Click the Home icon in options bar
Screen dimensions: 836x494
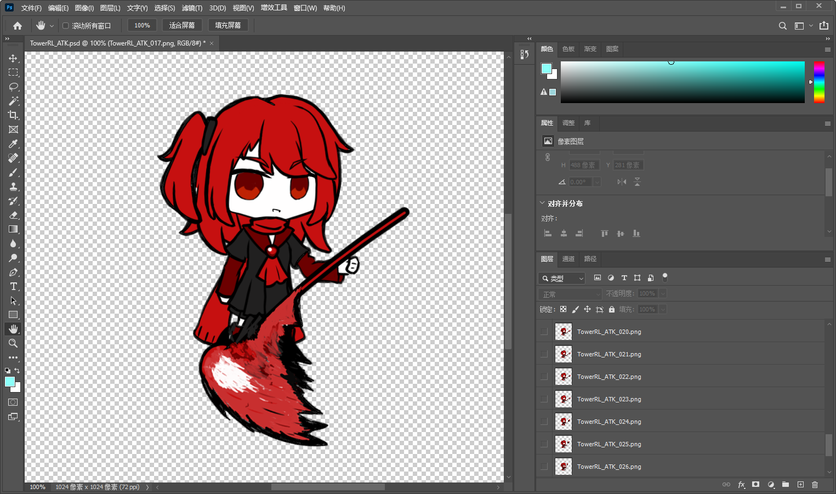[x=18, y=26]
